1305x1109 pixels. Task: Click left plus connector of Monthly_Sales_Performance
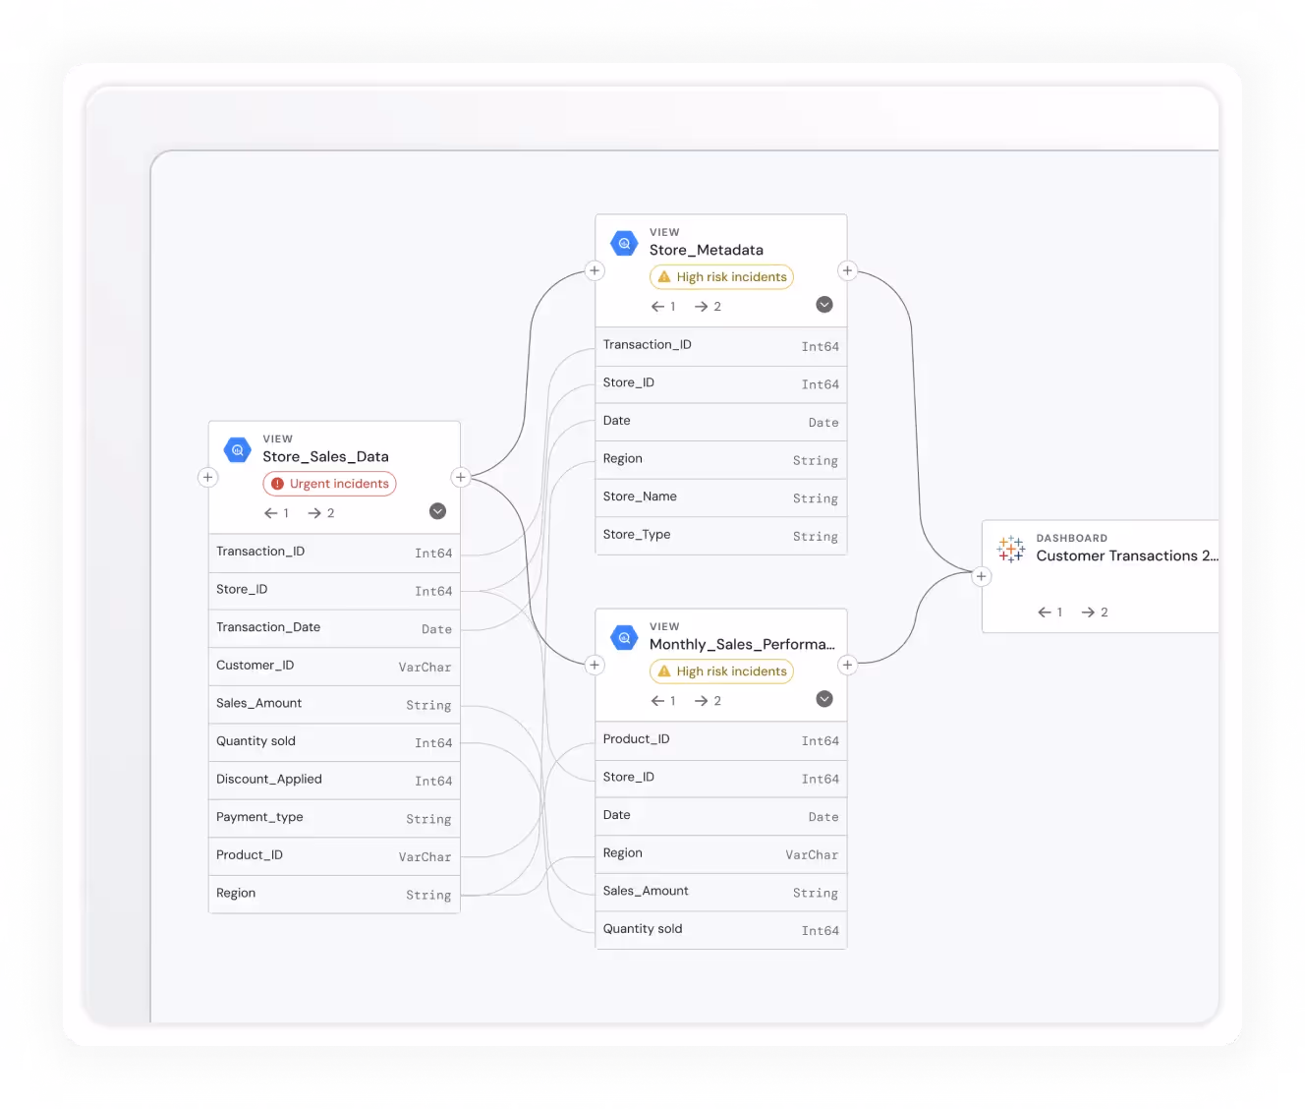tap(595, 666)
